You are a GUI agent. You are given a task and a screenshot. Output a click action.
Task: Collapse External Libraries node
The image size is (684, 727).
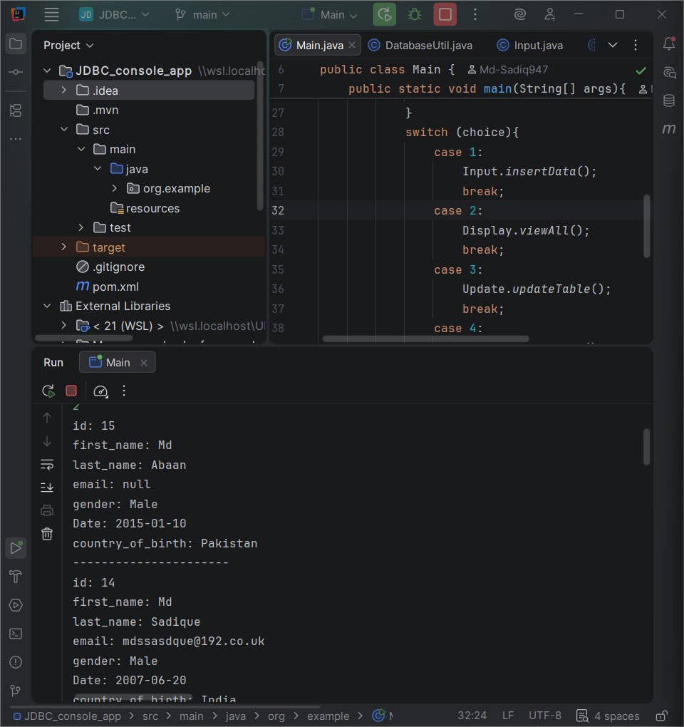click(x=47, y=306)
